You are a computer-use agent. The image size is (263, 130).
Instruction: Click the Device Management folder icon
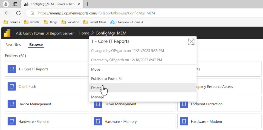tap(12, 104)
